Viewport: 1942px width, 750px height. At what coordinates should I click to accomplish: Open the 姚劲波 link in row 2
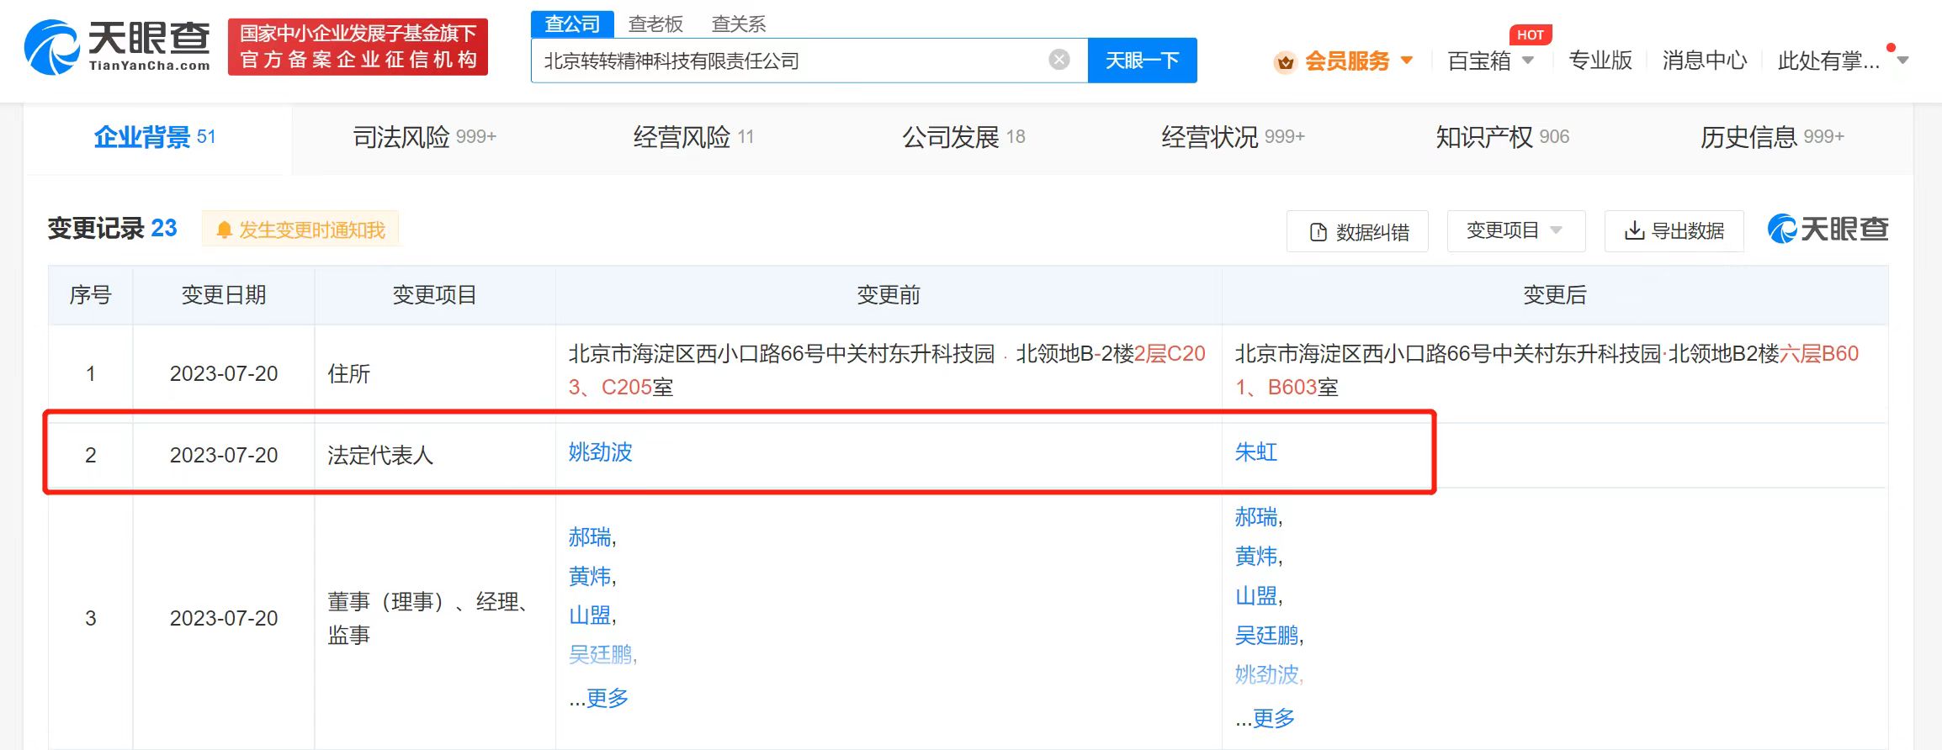[x=600, y=452]
